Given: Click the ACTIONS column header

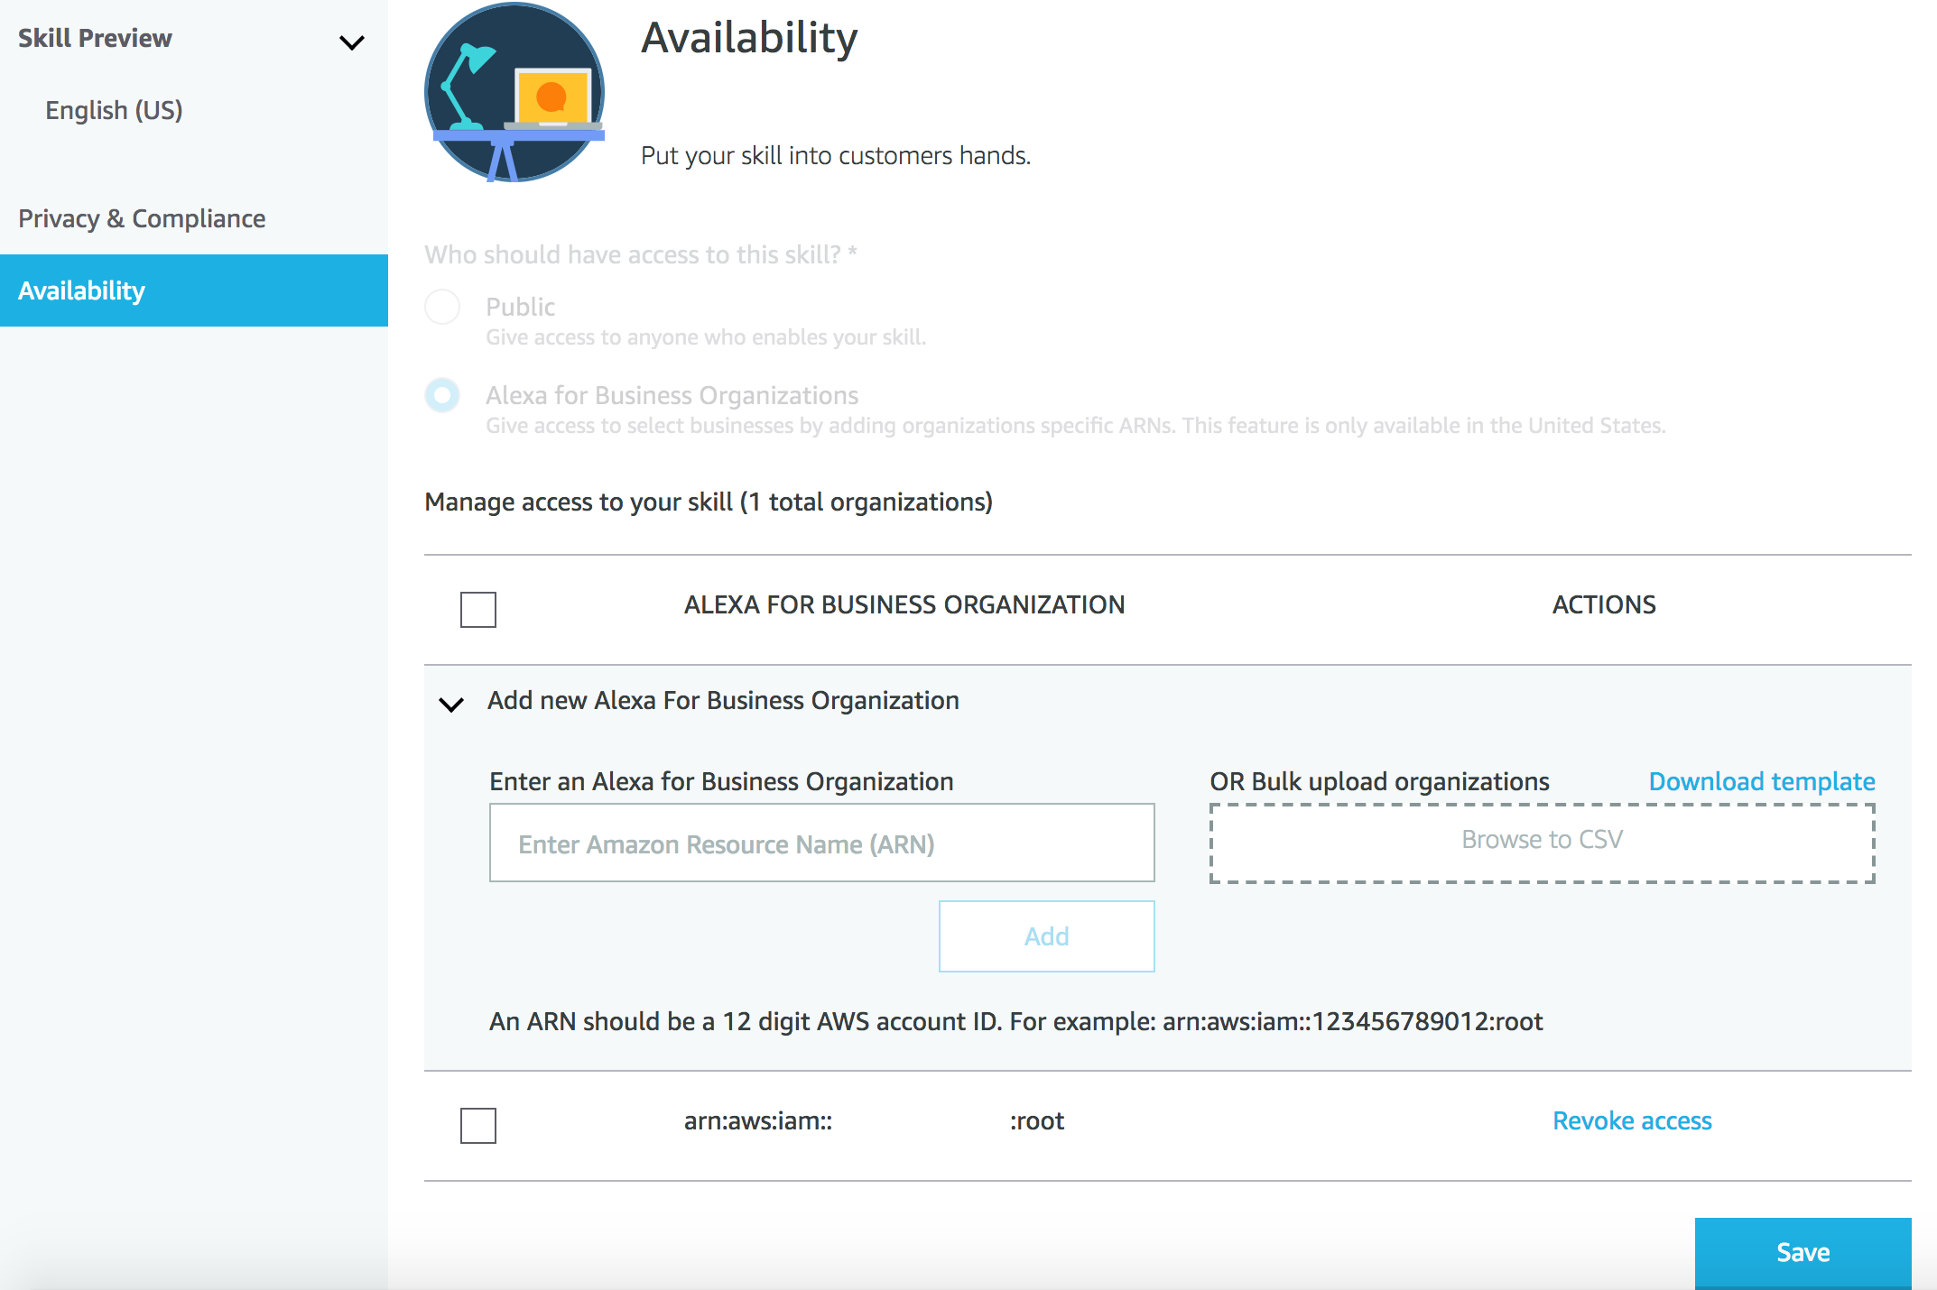Looking at the screenshot, I should [1604, 604].
